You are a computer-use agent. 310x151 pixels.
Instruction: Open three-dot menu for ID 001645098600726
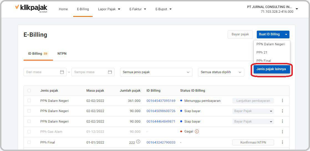coord(282,111)
